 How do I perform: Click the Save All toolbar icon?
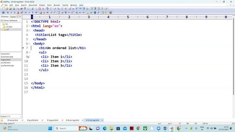pyautogui.click(x=14, y=9)
